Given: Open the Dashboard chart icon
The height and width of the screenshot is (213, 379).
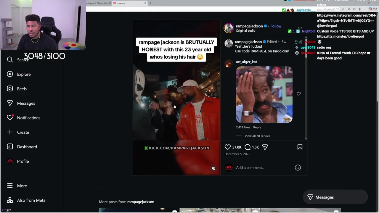Looking at the screenshot, I should click(10, 147).
